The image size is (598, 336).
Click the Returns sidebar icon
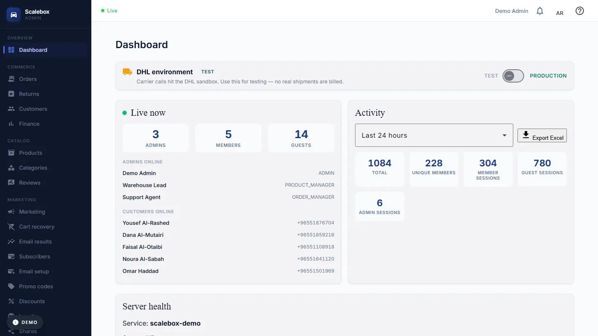11,94
